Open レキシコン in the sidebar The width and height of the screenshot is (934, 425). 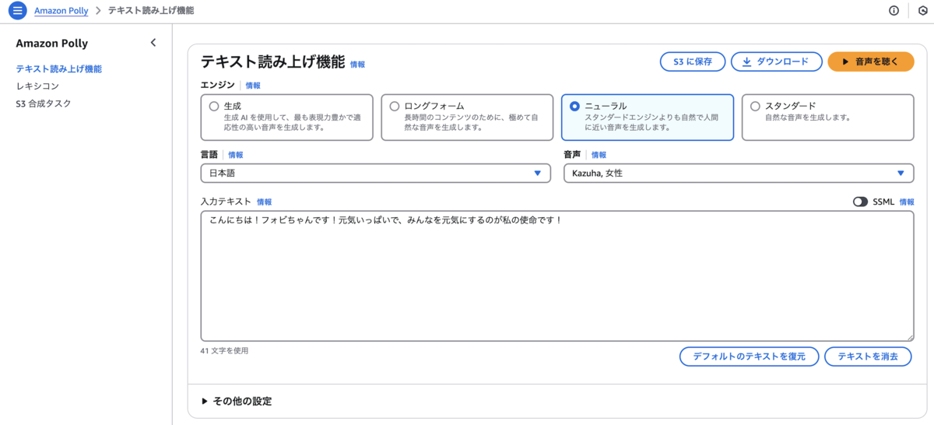(37, 86)
